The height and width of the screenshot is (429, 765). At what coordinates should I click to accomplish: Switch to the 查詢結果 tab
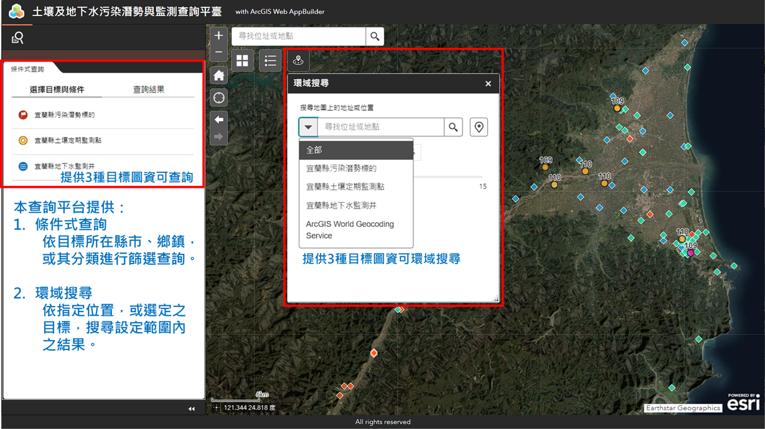tap(149, 90)
